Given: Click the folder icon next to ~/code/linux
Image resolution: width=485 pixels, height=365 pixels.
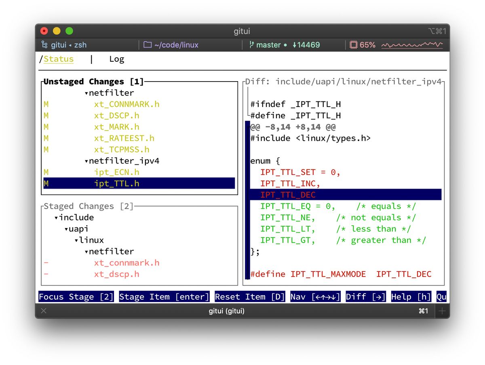Looking at the screenshot, I should 147,44.
